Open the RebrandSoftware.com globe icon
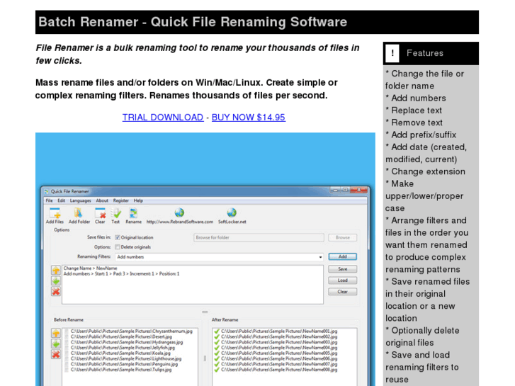The width and height of the screenshot is (515, 386). pos(179,213)
